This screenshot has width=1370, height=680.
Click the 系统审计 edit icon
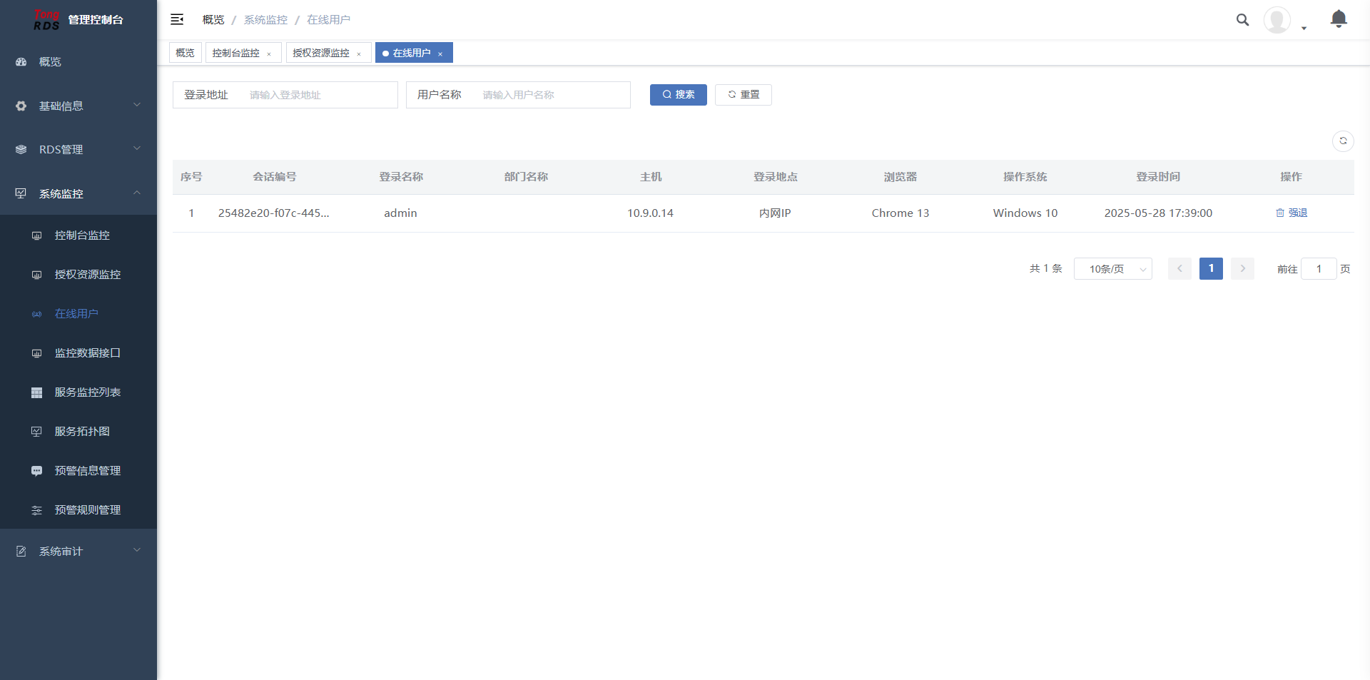point(21,552)
